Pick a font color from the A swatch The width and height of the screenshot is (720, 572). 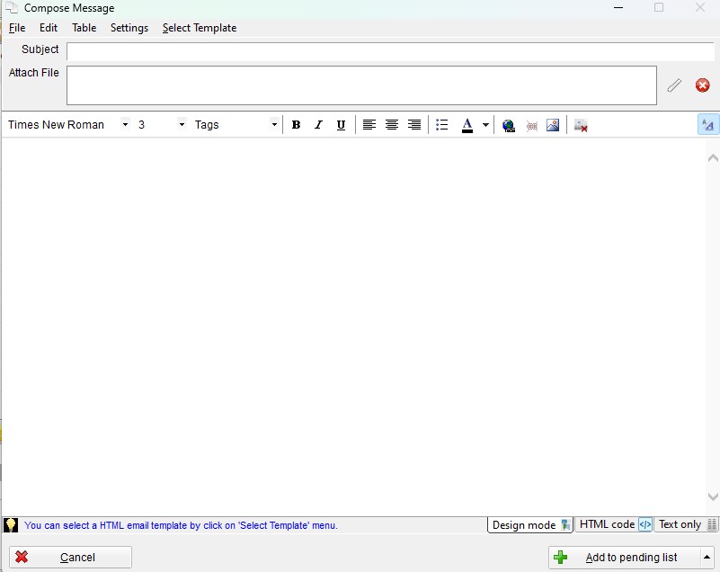pos(469,124)
